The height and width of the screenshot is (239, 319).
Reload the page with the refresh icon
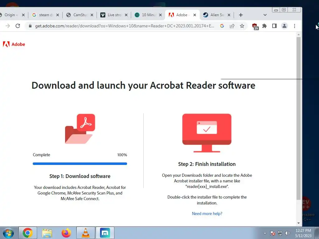18,26
